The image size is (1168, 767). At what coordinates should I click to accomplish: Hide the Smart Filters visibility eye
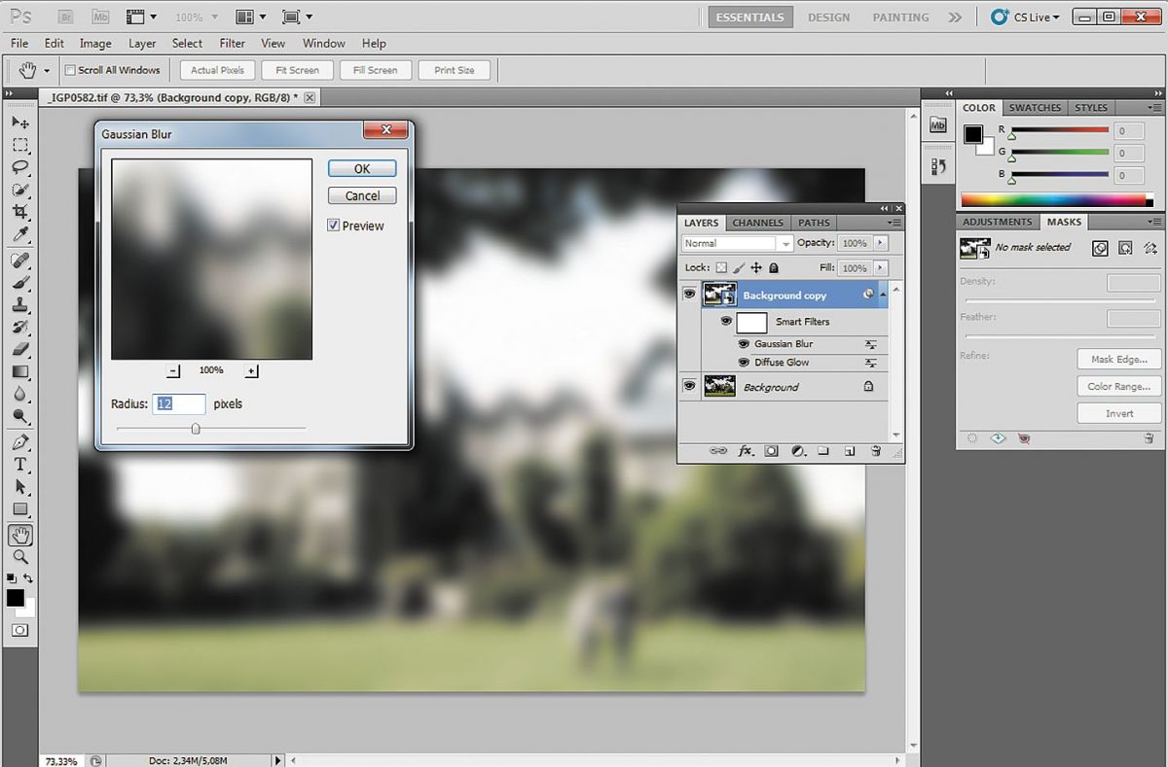[x=726, y=321]
